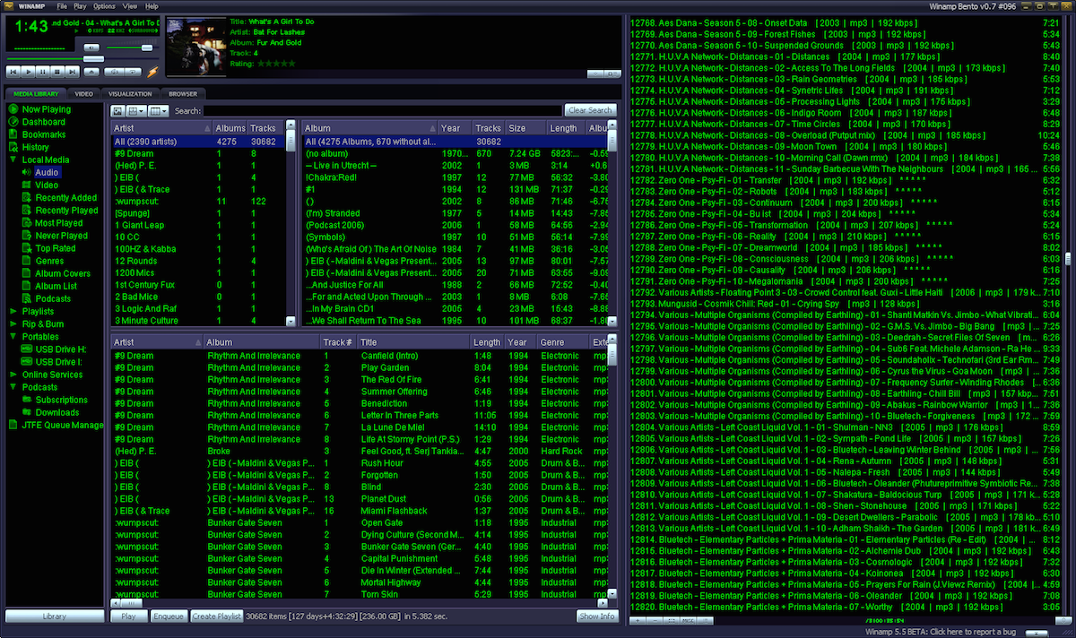The height and width of the screenshot is (638, 1076).
Task: Click the Library button at bottom left
Action: [54, 616]
